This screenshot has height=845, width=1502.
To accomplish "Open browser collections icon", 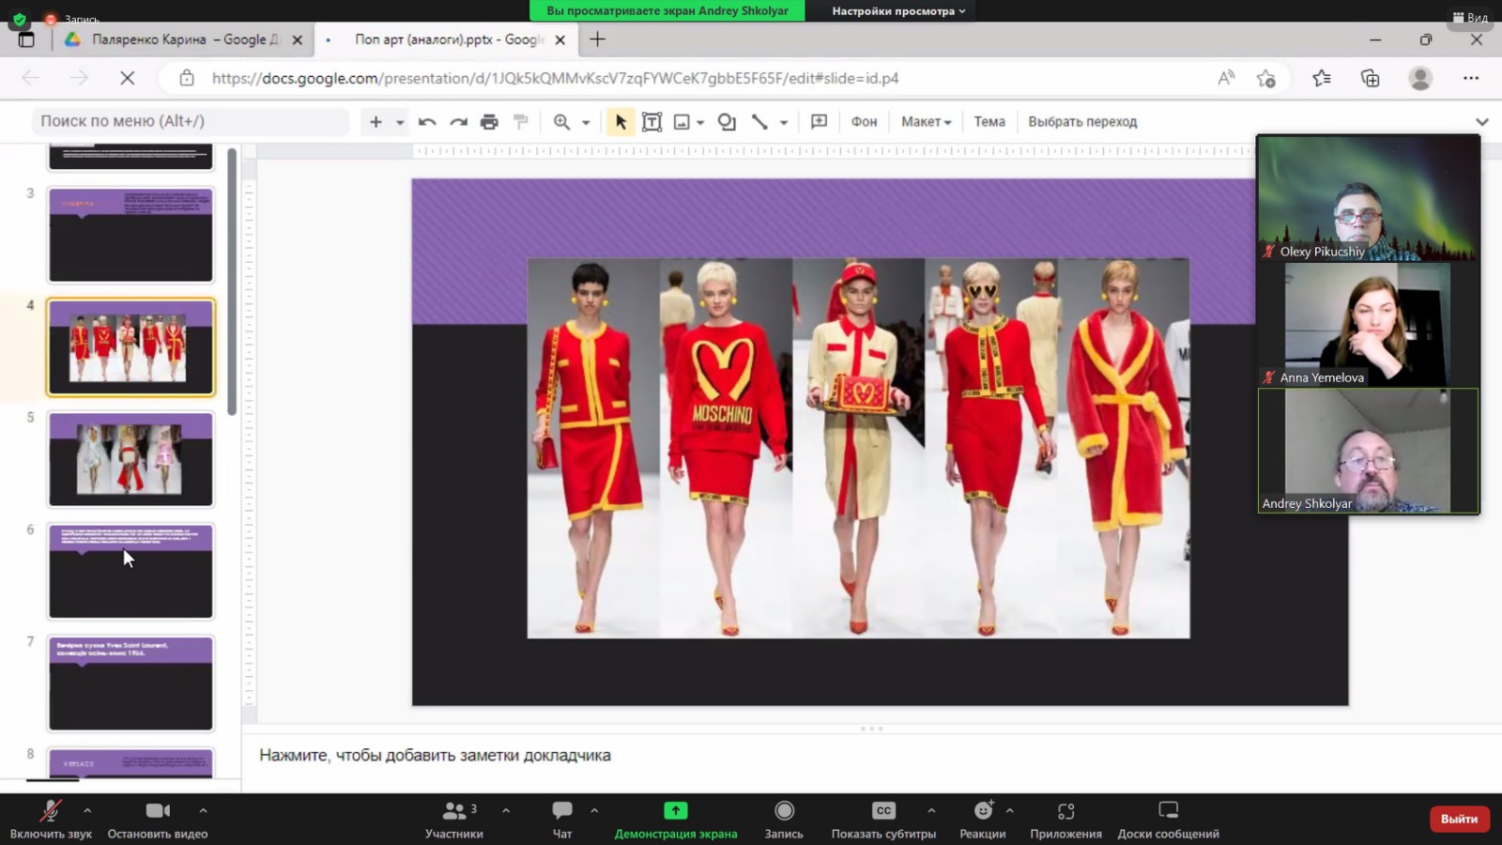I will click(1370, 78).
